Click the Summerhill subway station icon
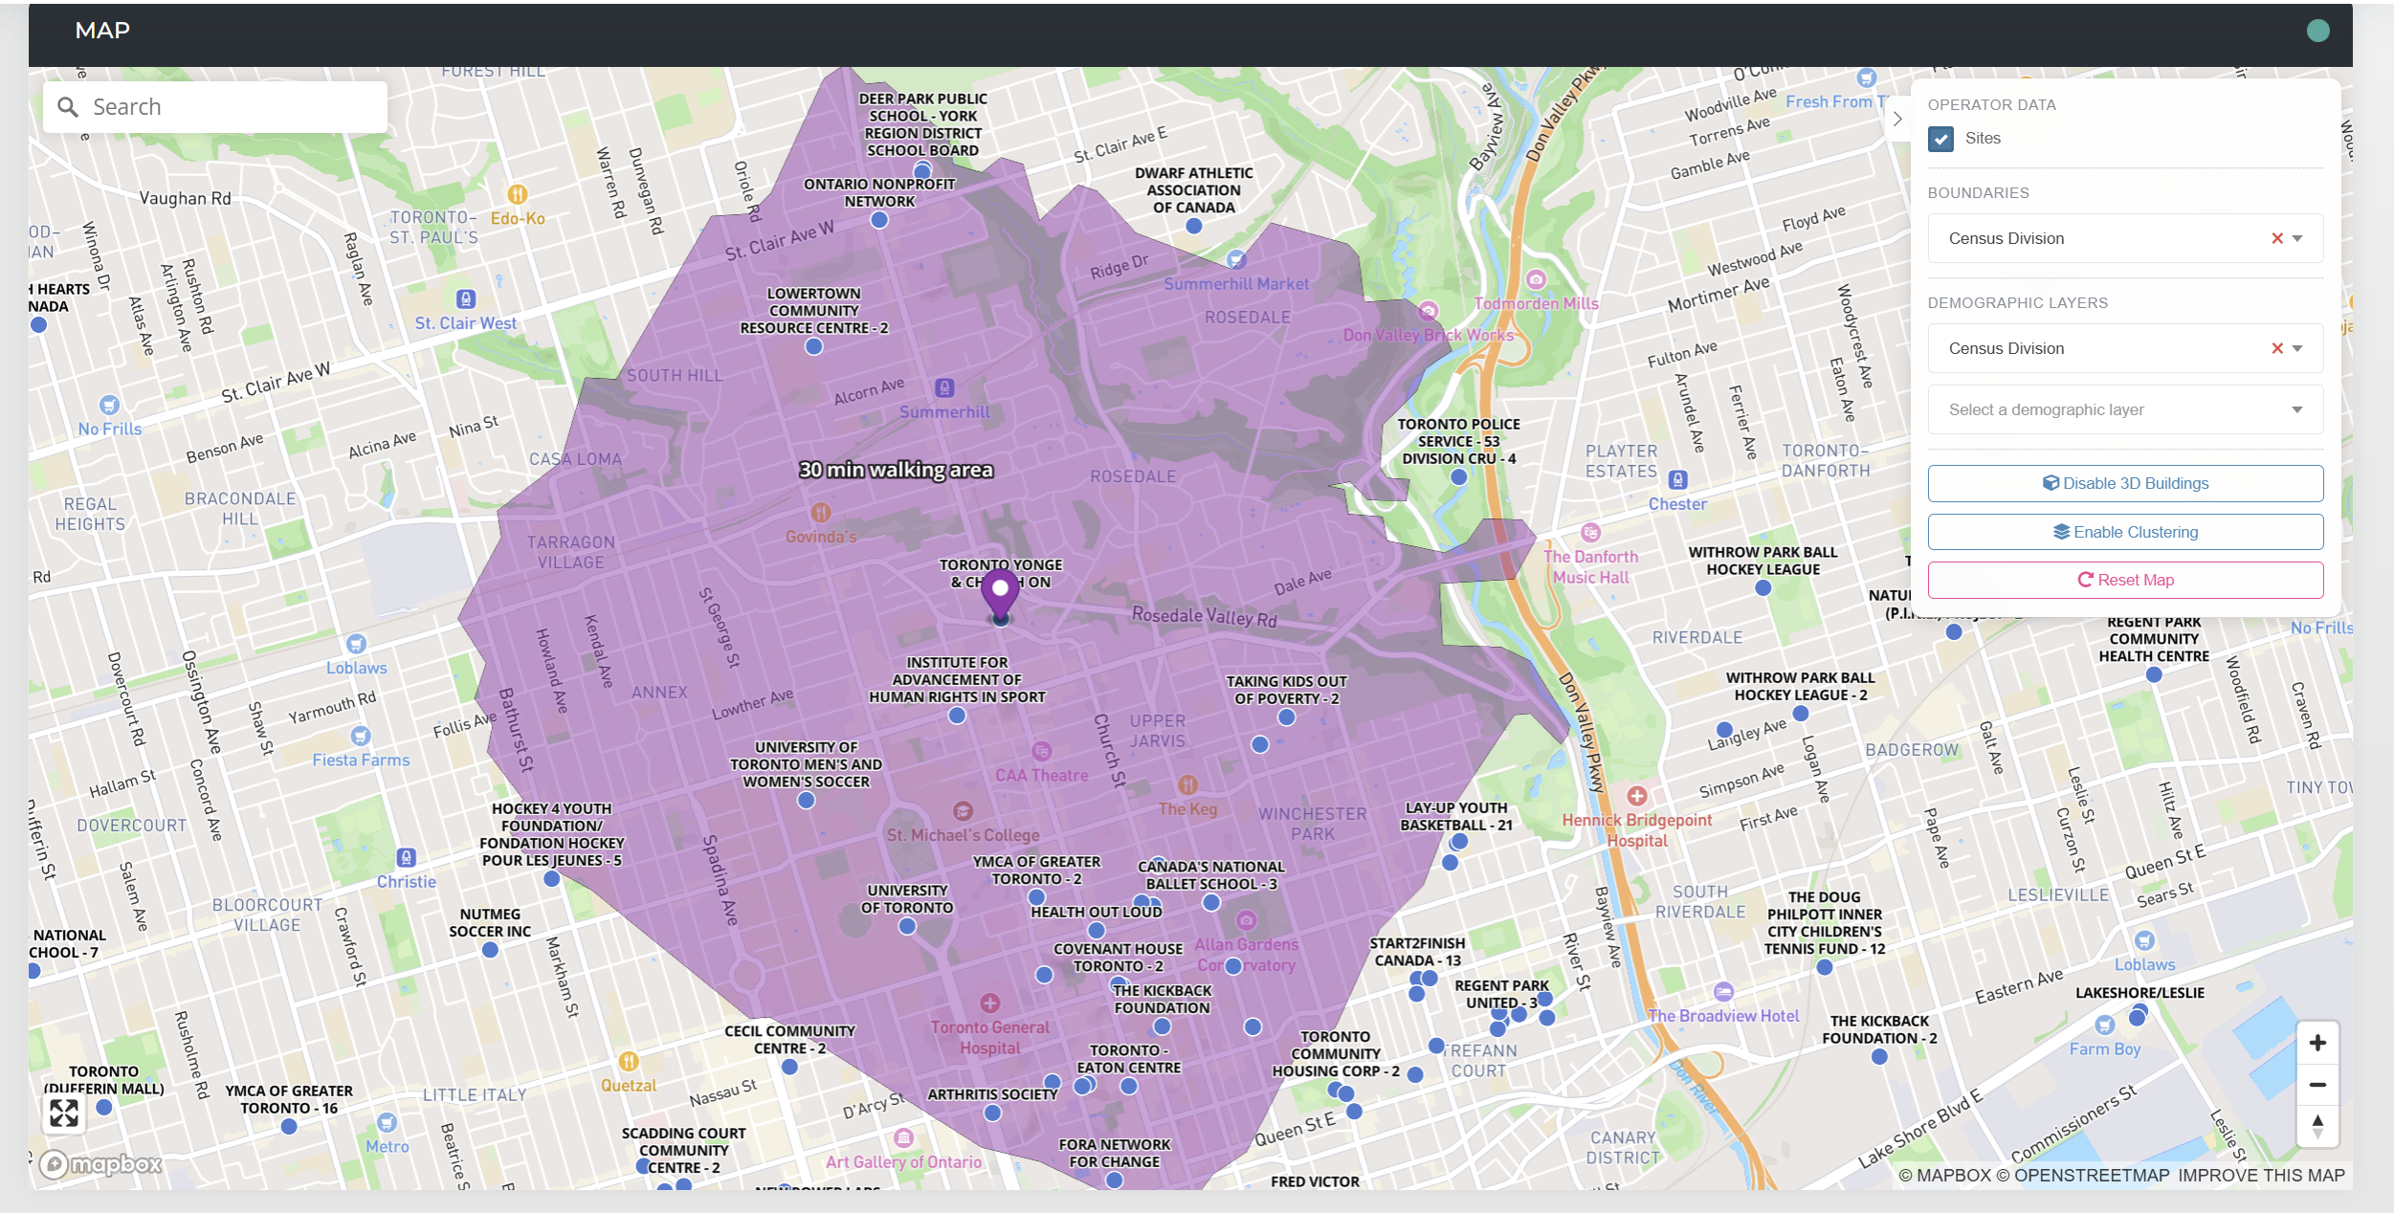The image size is (2394, 1213). (944, 387)
